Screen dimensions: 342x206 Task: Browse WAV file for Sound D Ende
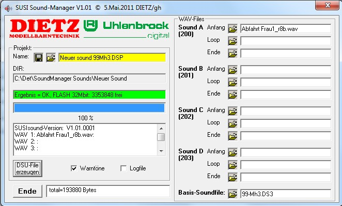tap(232, 177)
